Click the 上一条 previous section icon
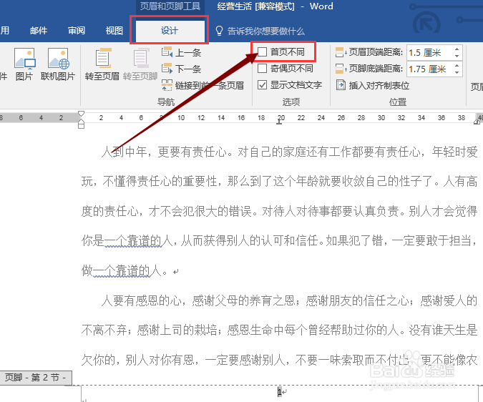The width and height of the screenshot is (483, 402). pos(167,52)
